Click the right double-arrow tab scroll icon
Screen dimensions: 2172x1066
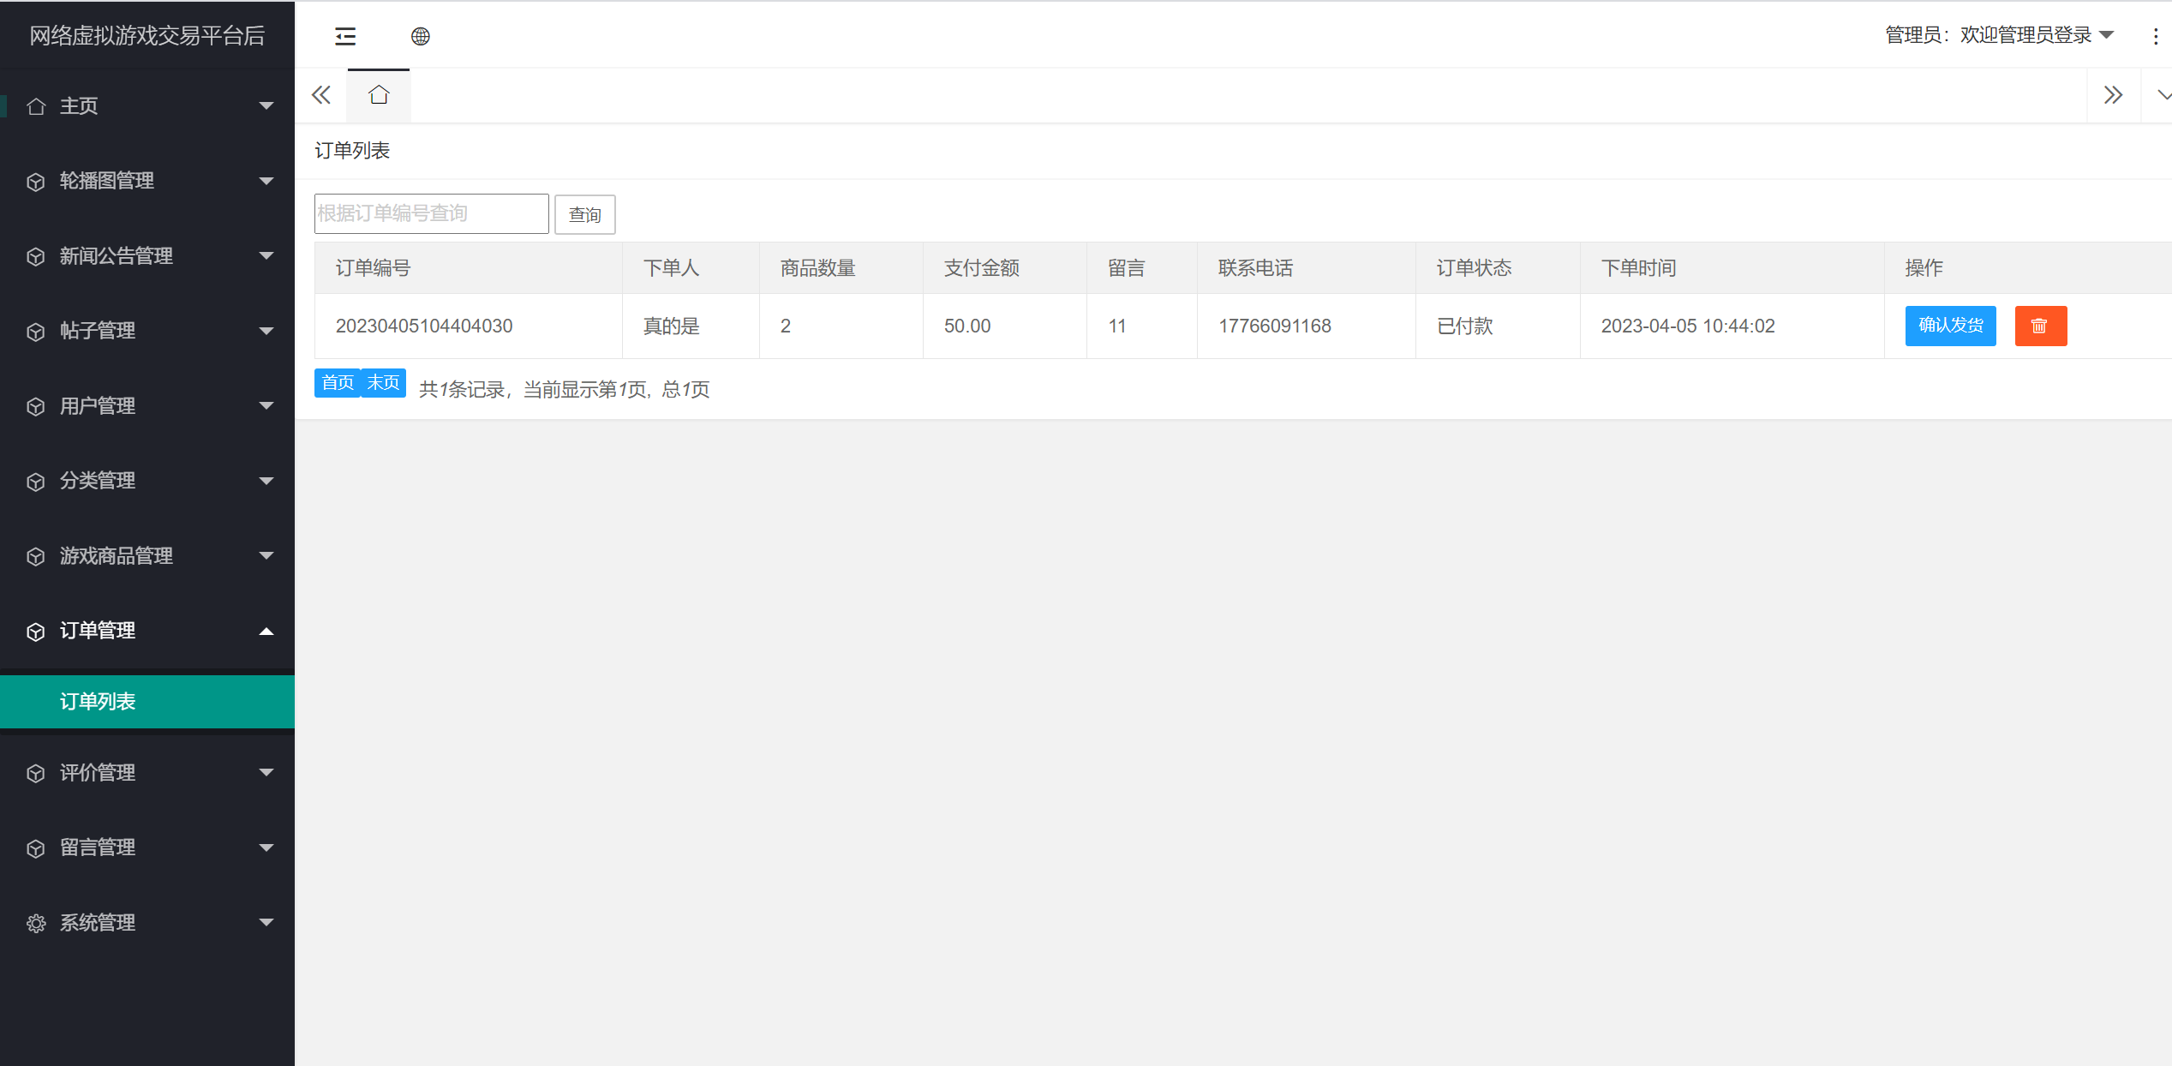pyautogui.click(x=2113, y=94)
